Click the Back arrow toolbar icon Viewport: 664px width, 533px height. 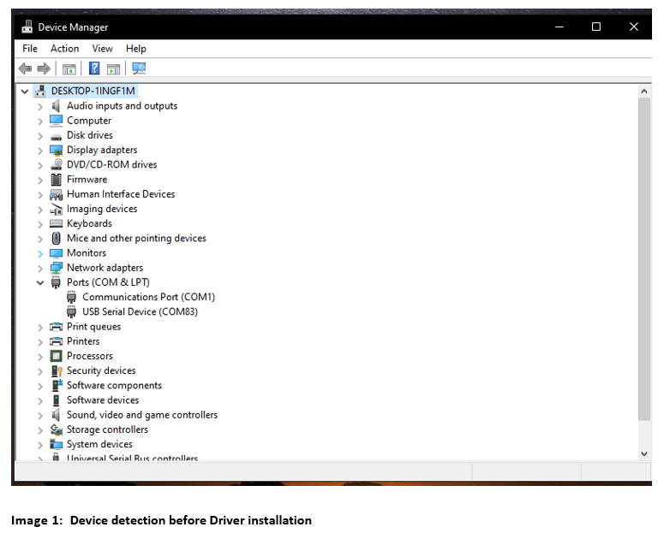(x=25, y=68)
